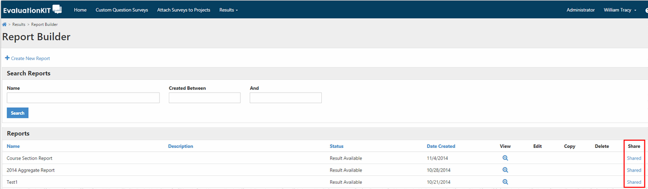Screen dimensions: 648x189
Task: Click the EvaluationKIT logo
Action: point(33,10)
